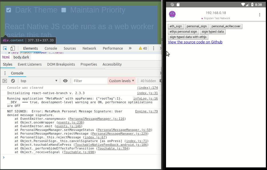Tap the Android battery status icon
Screen dimensions: 267x170
point(252,5)
